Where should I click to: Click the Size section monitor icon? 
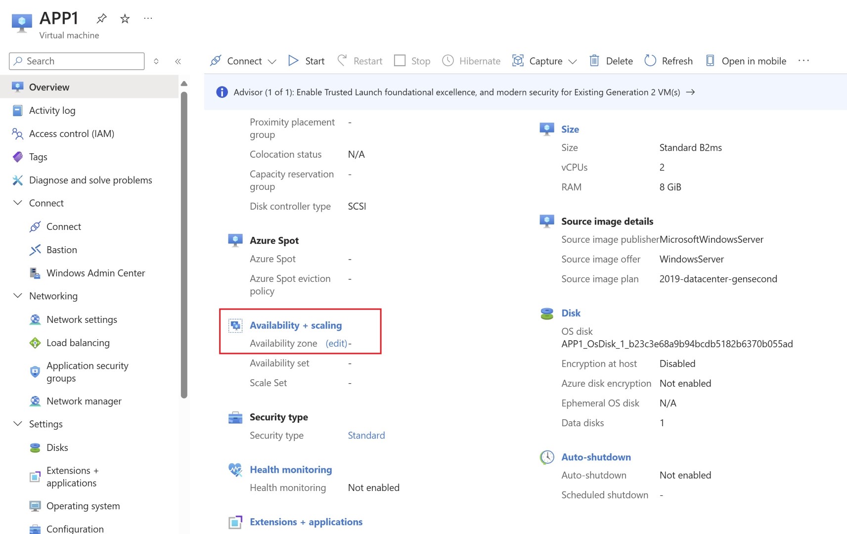[546, 130]
